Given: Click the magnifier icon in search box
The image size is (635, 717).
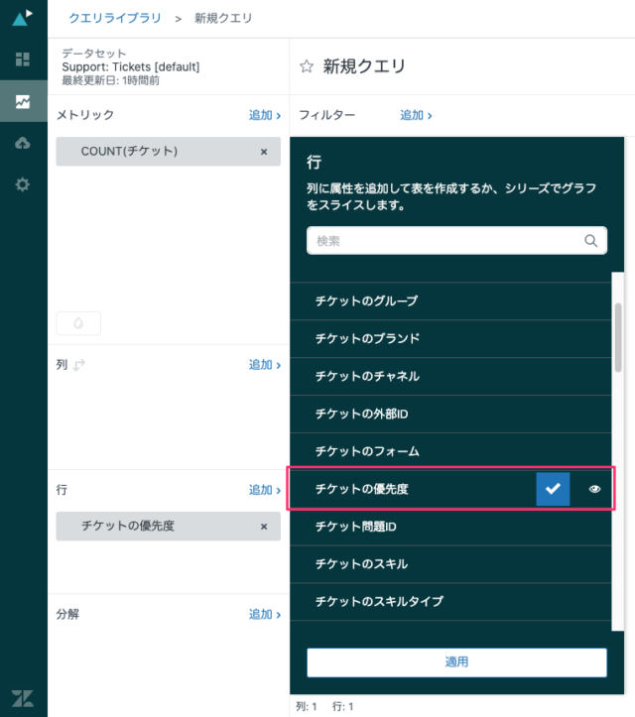Looking at the screenshot, I should 590,240.
